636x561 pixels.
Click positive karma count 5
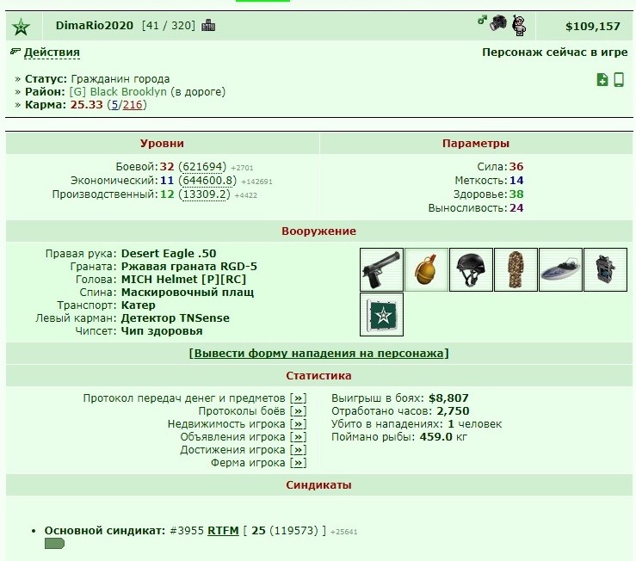114,105
